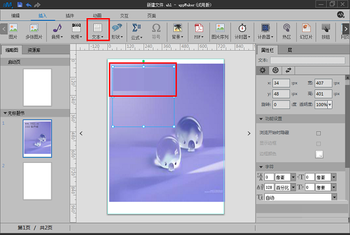350x235 pixels.
Task: Click the 幻灯片 (slideshow) icon
Action: [306, 29]
